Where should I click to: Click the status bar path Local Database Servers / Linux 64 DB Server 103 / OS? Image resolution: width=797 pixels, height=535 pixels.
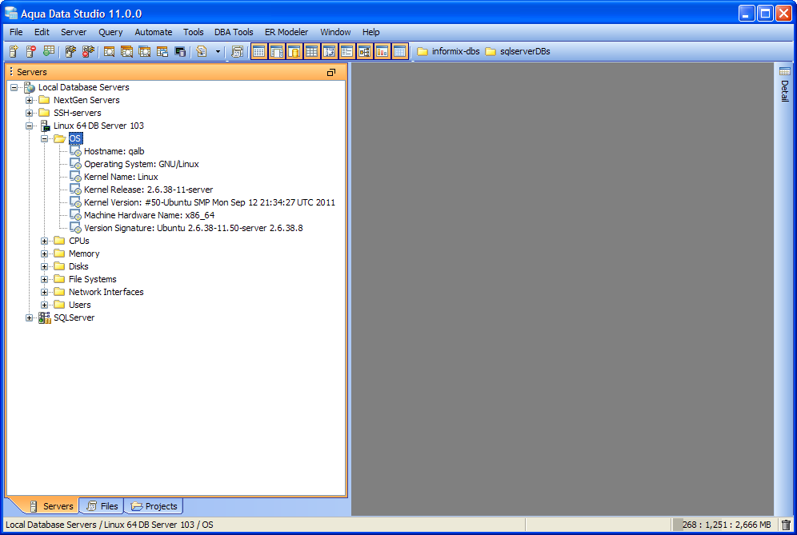pos(110,525)
